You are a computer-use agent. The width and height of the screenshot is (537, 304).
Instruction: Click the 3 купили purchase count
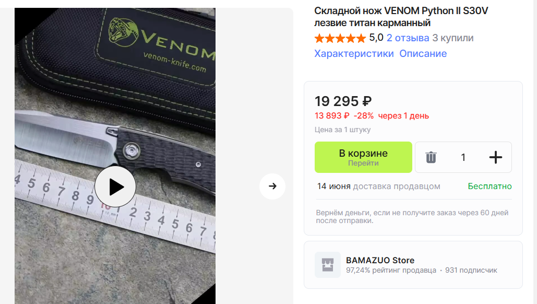tap(453, 38)
